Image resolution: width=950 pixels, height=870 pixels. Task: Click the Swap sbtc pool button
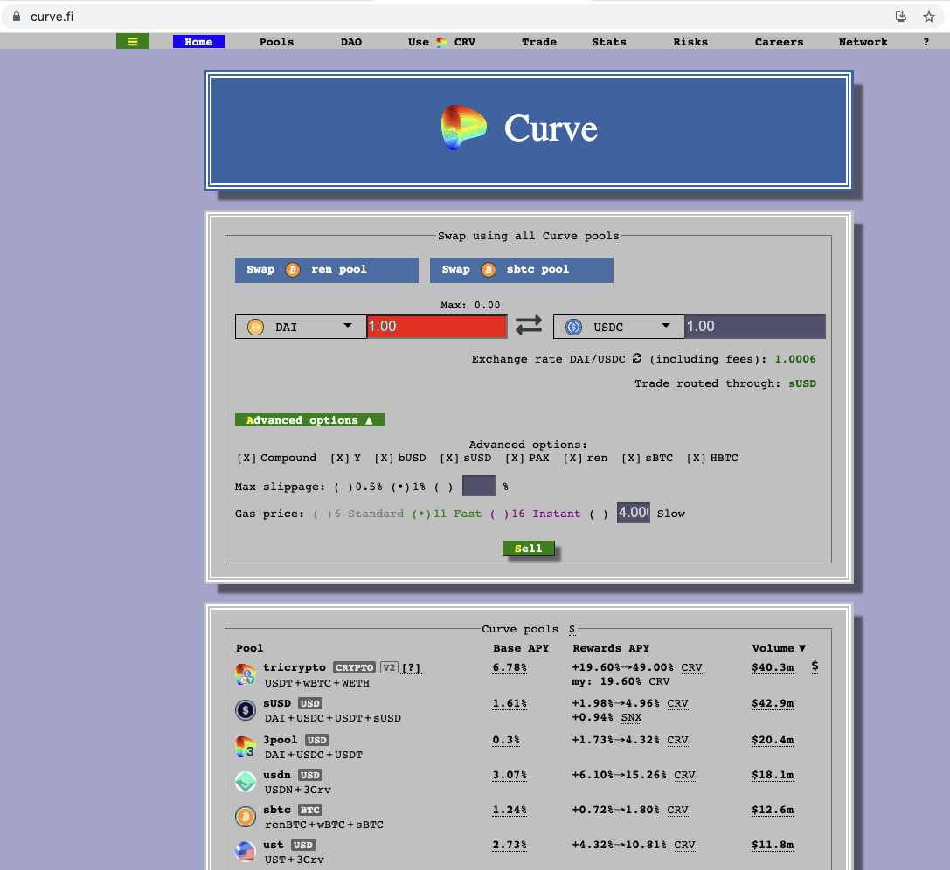click(x=521, y=270)
